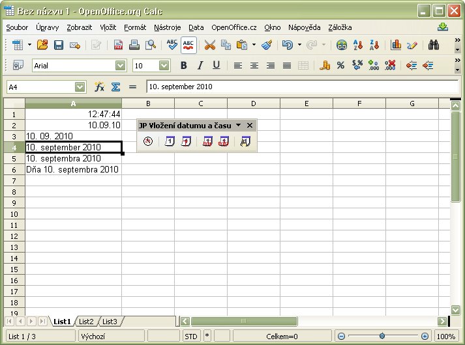
Task: Insert current time with clock icon
Action: tap(148, 141)
